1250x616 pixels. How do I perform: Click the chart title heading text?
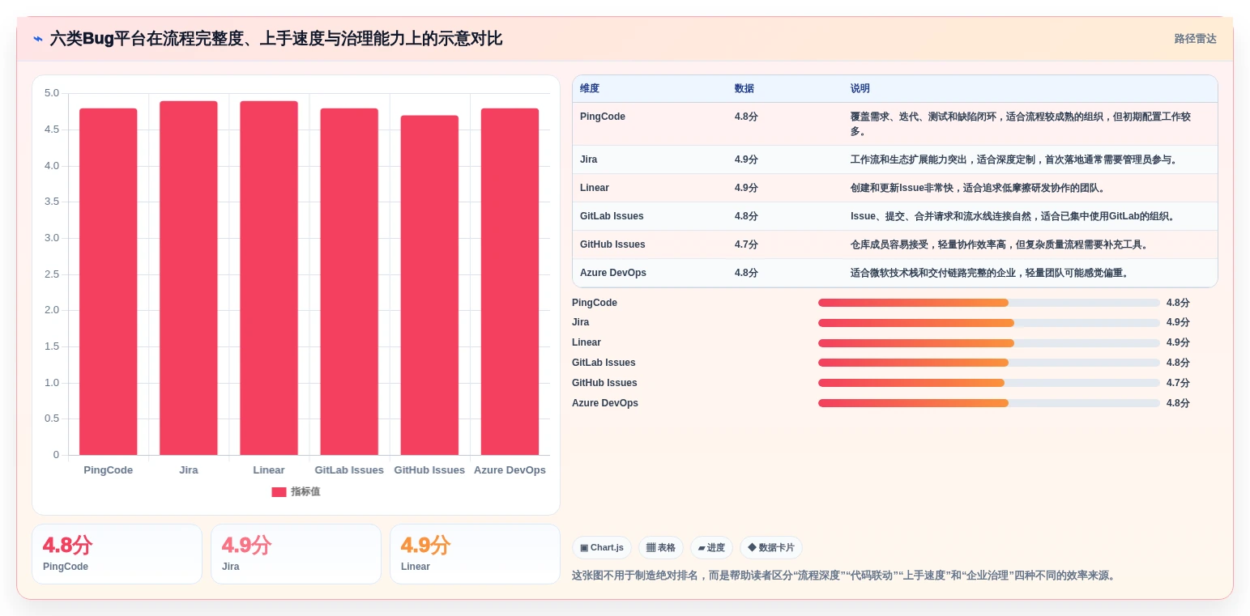click(x=276, y=39)
